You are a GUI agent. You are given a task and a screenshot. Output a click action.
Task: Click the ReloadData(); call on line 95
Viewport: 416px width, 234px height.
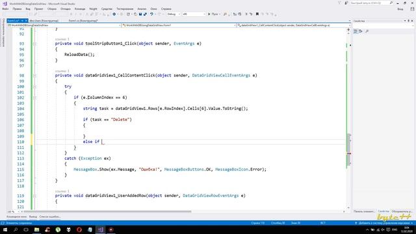[79, 55]
